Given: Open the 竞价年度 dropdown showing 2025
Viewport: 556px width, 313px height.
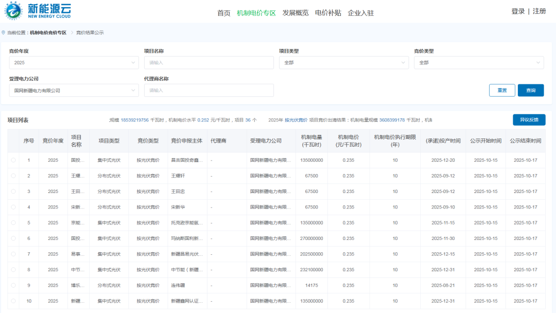Looking at the screenshot, I should (x=74, y=63).
